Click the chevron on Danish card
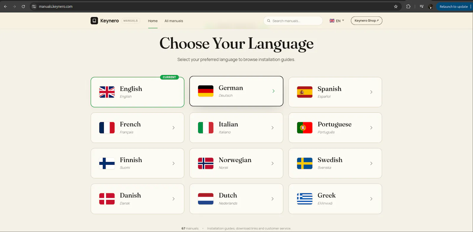 click(174, 199)
